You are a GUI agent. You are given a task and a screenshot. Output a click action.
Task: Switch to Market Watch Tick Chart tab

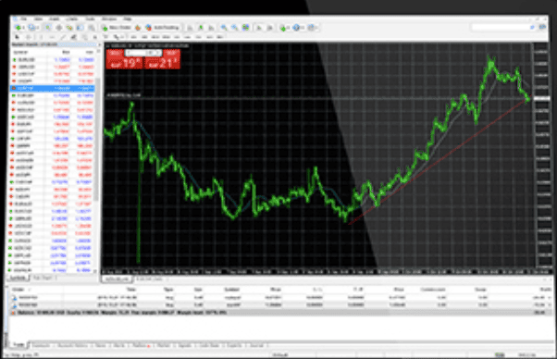(x=42, y=278)
